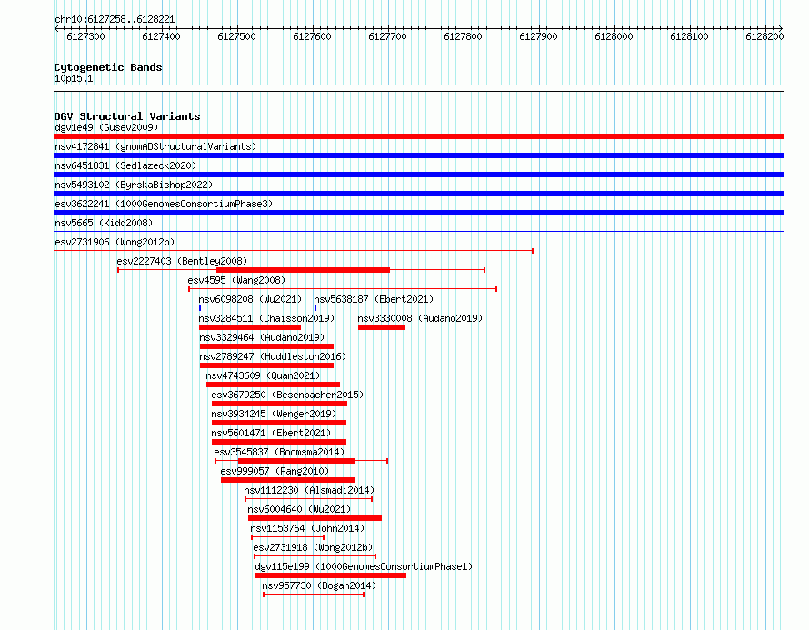This screenshot has width=809, height=630.
Task: Click ruler position 6127300
Action: 85,36
